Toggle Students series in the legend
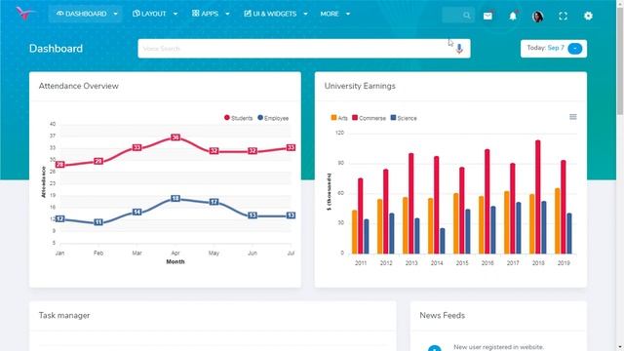 point(238,118)
